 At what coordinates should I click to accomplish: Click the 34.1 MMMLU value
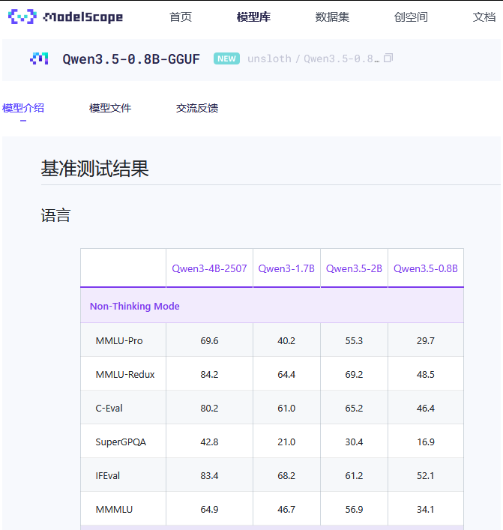(x=426, y=509)
